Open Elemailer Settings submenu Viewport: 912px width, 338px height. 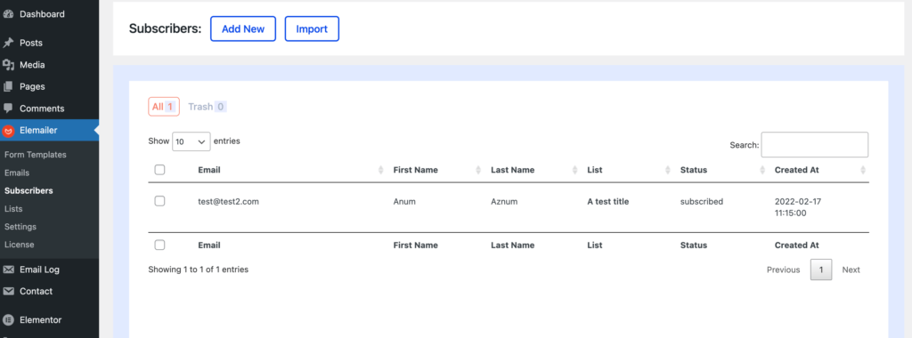pyautogui.click(x=20, y=227)
